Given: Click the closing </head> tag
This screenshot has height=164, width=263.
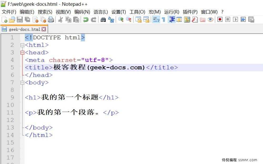Looking at the screenshot, I should [x=39, y=75].
